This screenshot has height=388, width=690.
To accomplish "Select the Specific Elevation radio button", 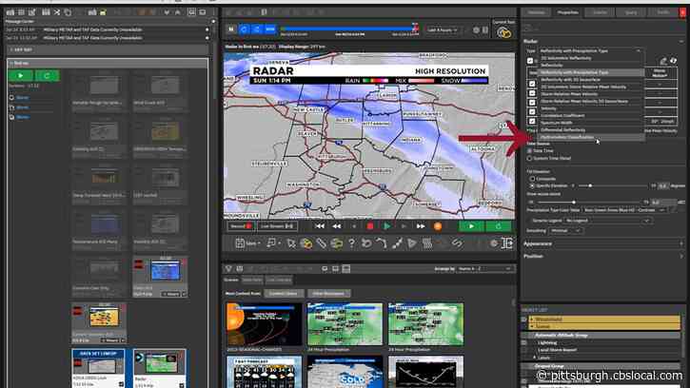I will point(532,186).
